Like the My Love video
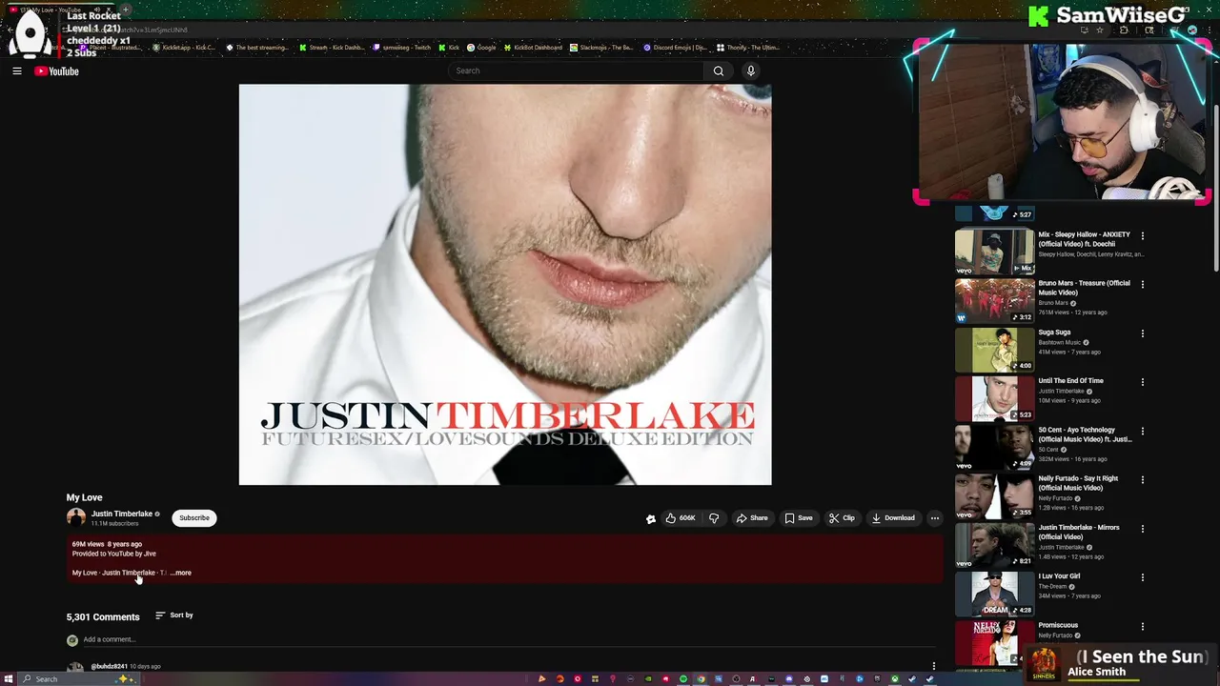1220x686 pixels. pos(680,518)
